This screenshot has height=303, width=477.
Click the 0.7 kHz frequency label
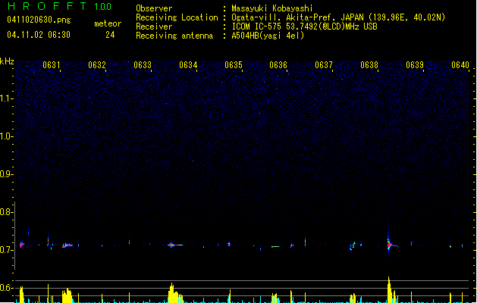[7, 250]
